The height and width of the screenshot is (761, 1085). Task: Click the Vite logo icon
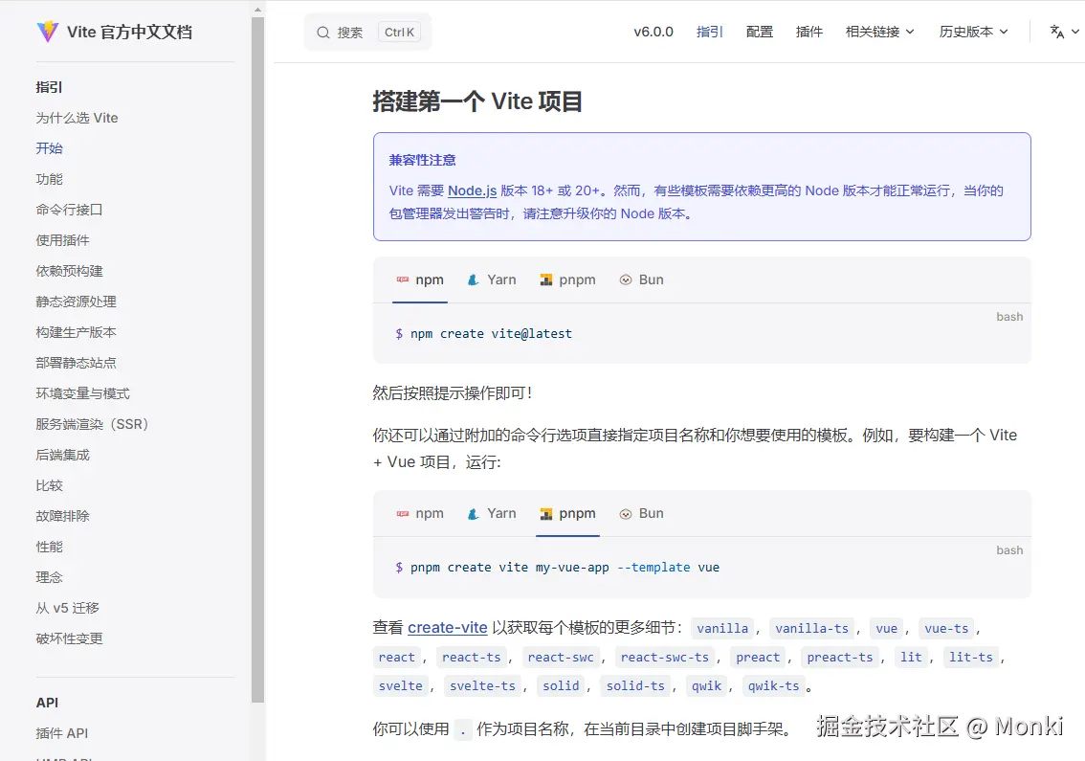coord(48,32)
